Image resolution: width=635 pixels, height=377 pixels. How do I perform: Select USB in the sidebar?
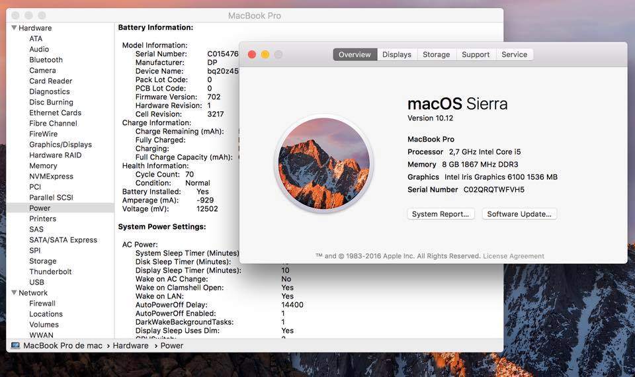pos(36,282)
